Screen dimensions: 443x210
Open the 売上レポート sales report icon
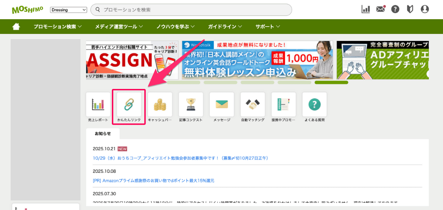[98, 104]
